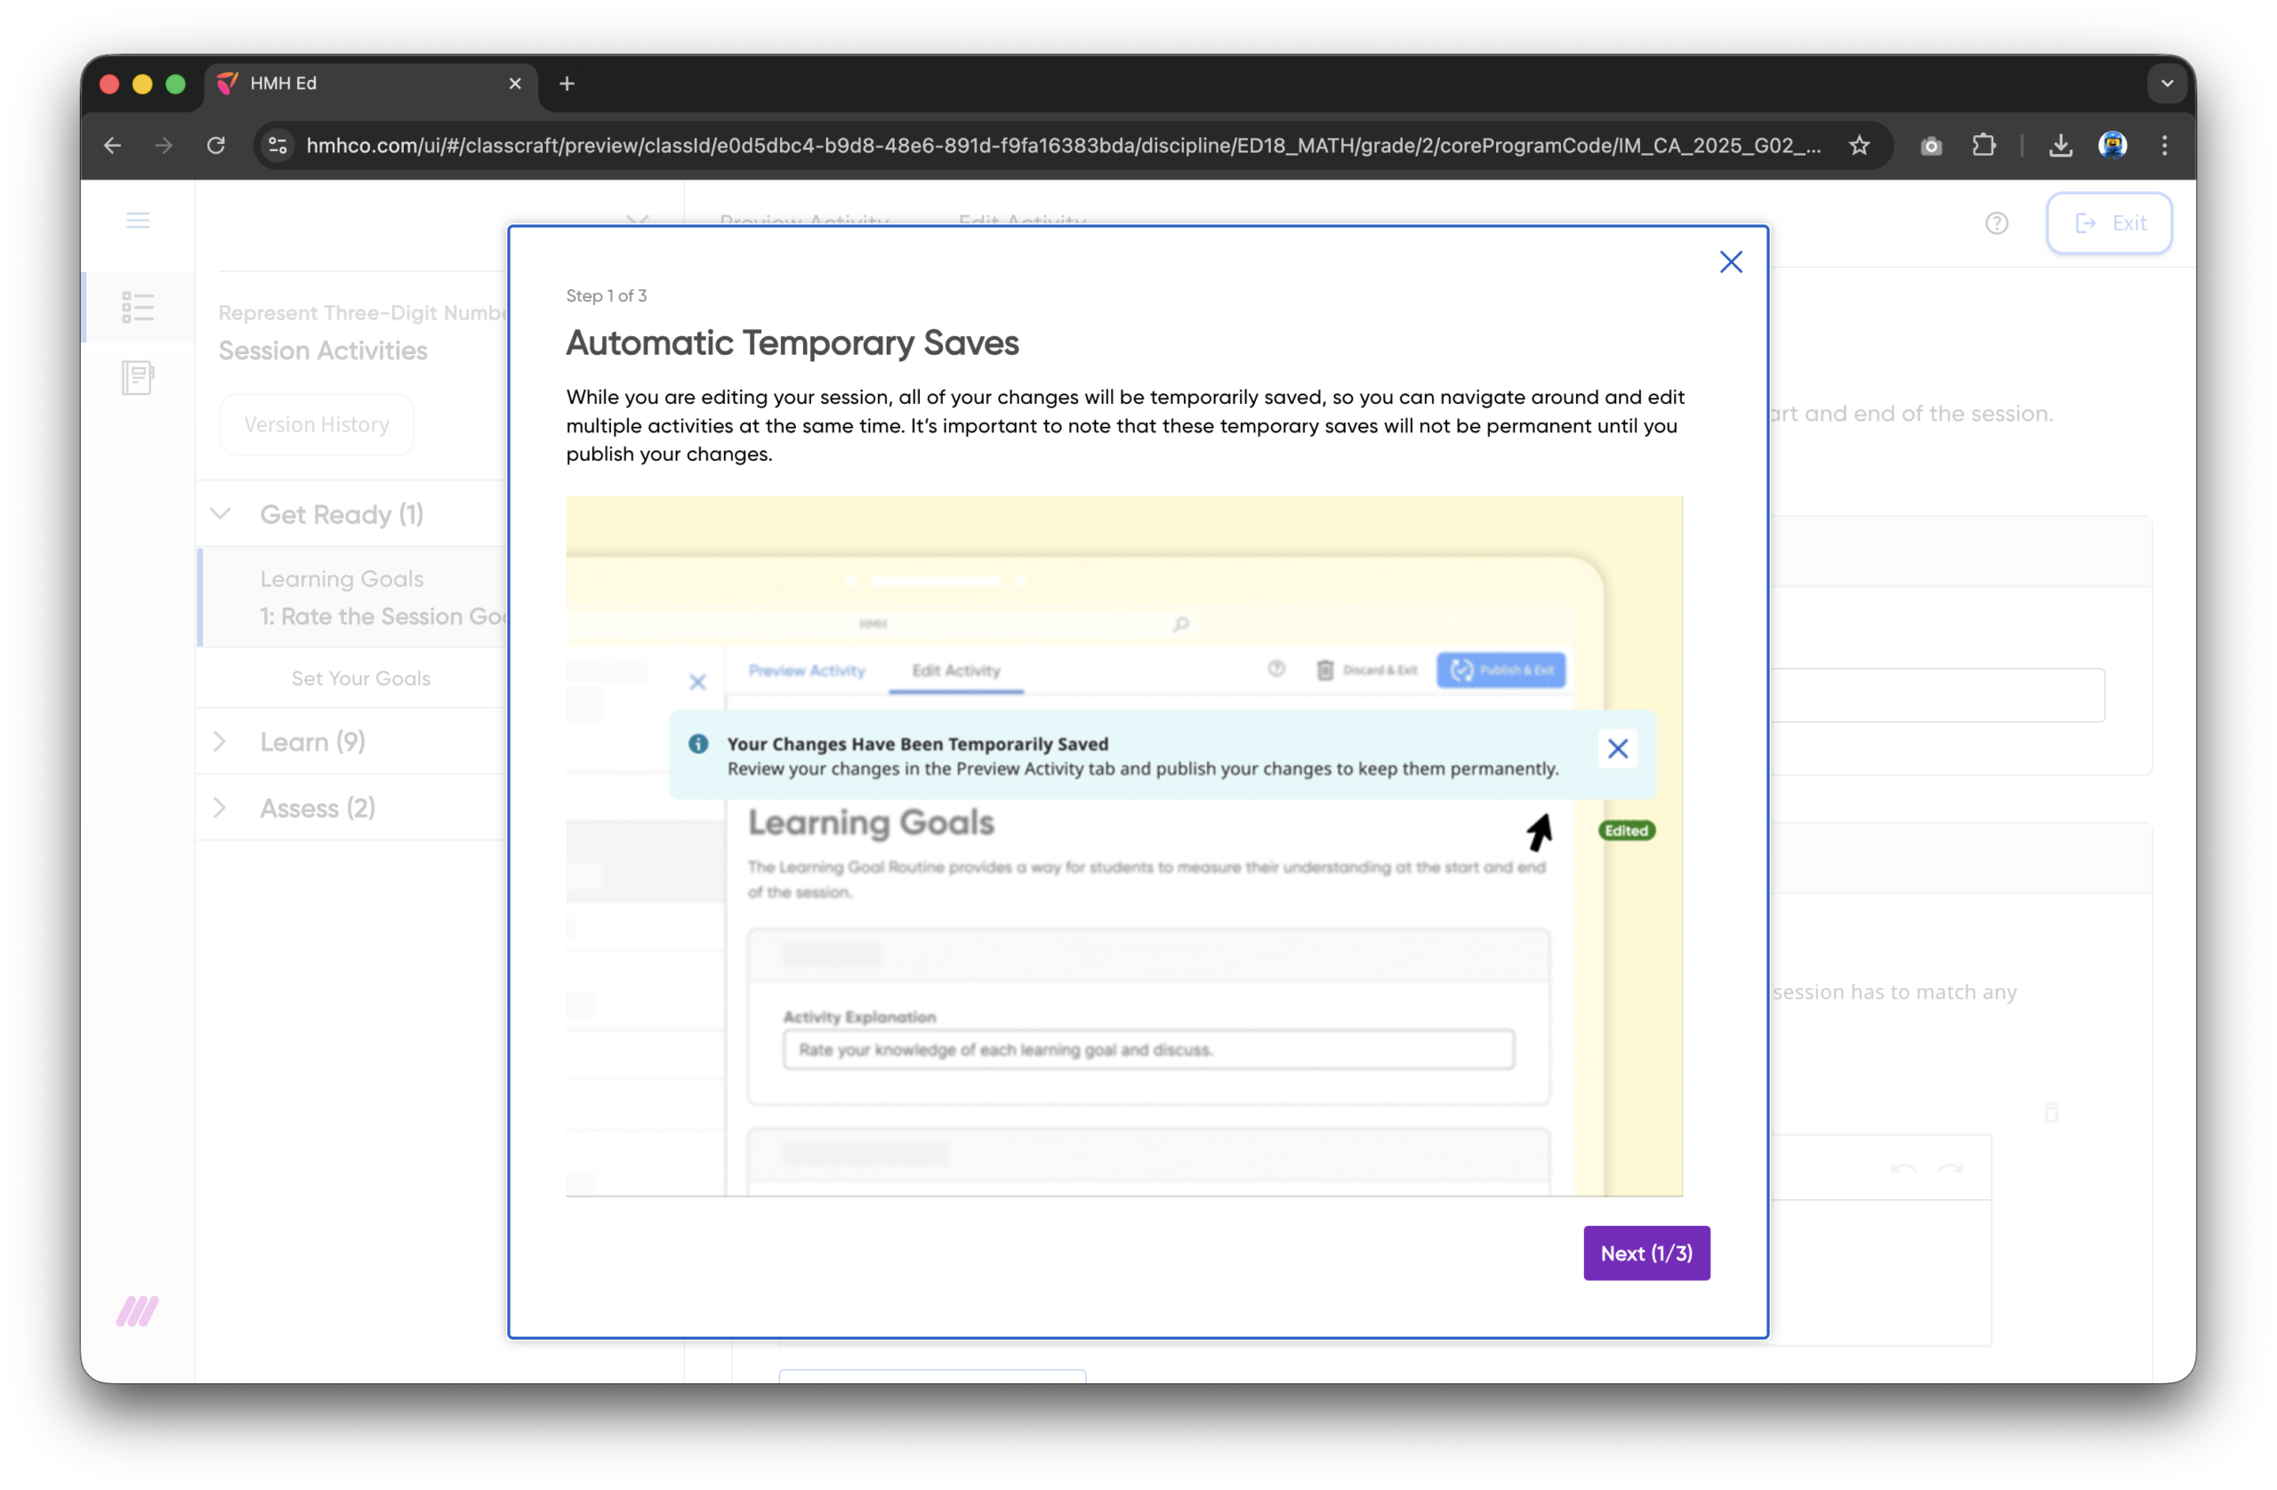The width and height of the screenshot is (2277, 1490).
Task: Open the notes document sidebar icon
Action: 138,377
